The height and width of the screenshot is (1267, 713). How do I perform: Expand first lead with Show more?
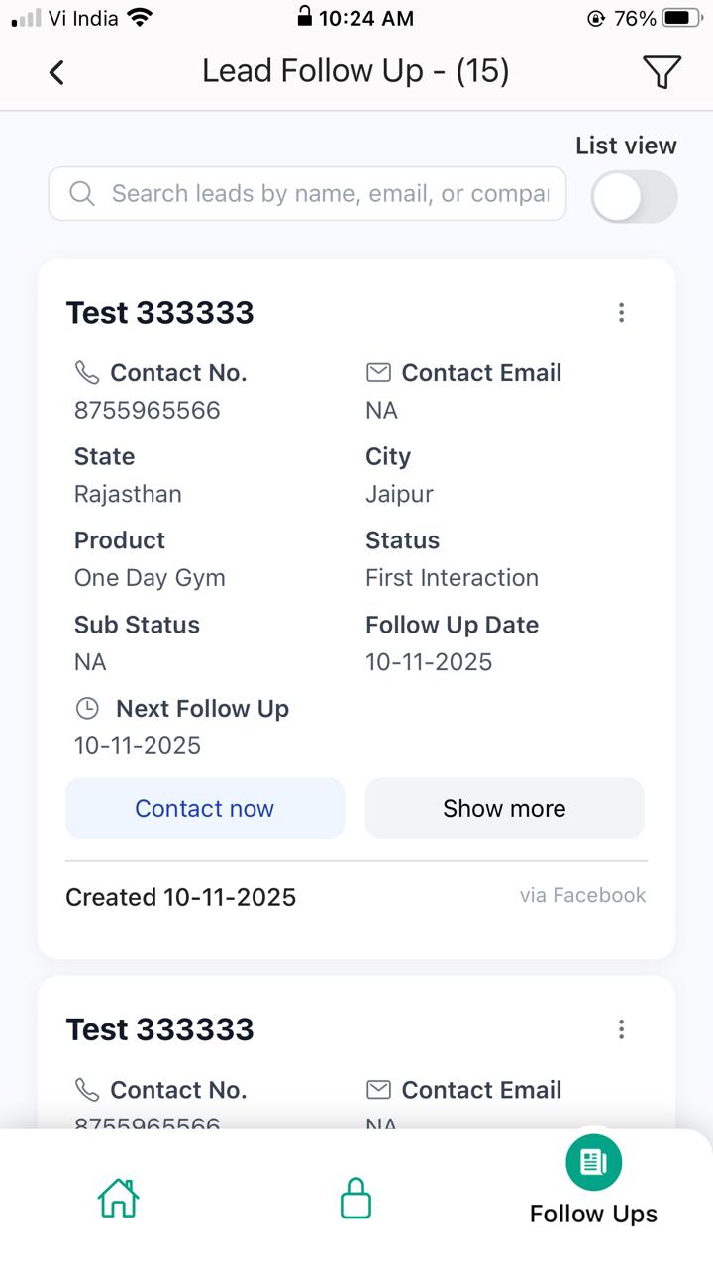coord(504,808)
